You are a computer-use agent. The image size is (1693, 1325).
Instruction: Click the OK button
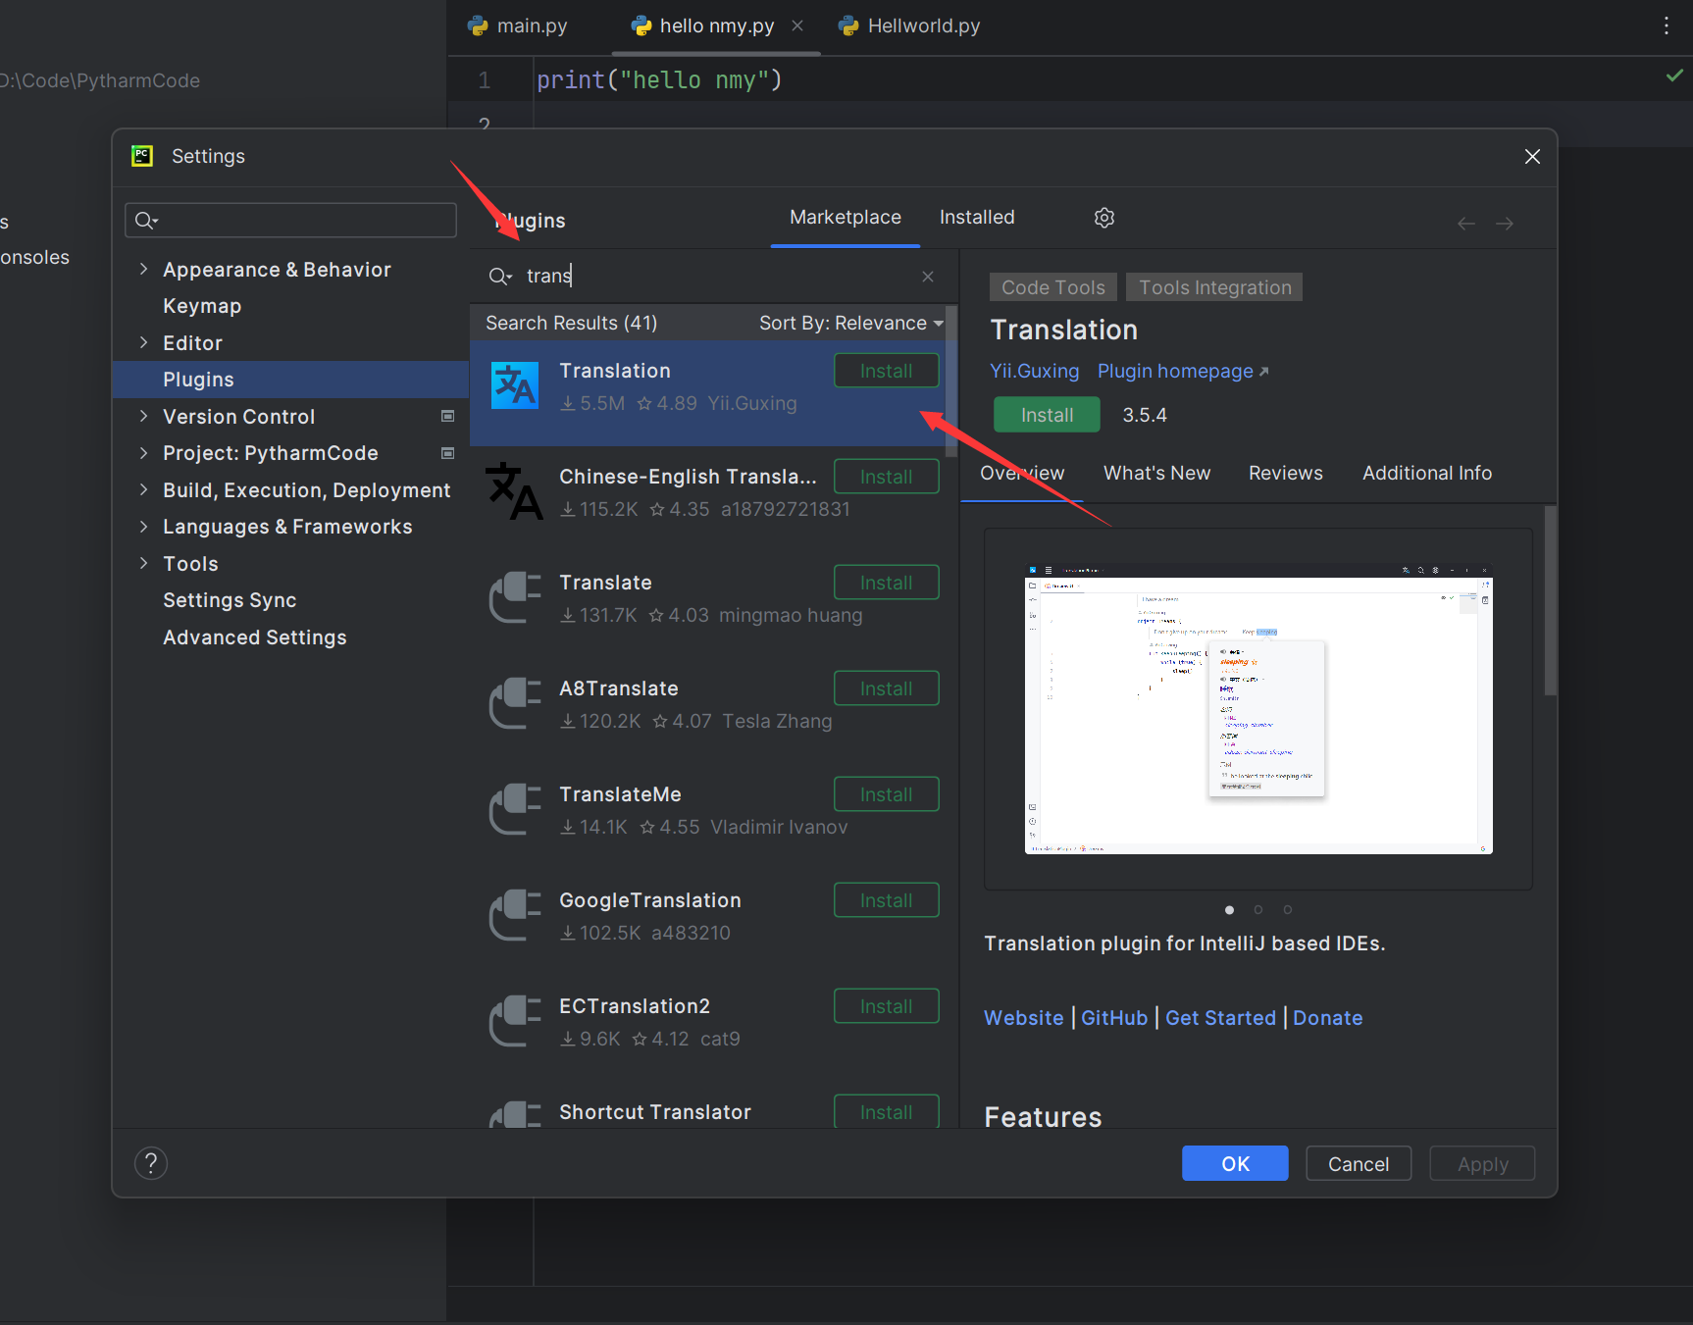[x=1235, y=1163]
